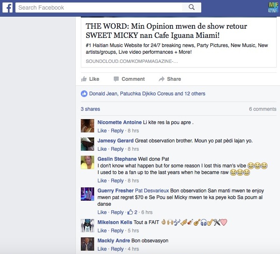Like Geslin Stephane's comment
The width and height of the screenshot is (280, 254).
(102, 181)
